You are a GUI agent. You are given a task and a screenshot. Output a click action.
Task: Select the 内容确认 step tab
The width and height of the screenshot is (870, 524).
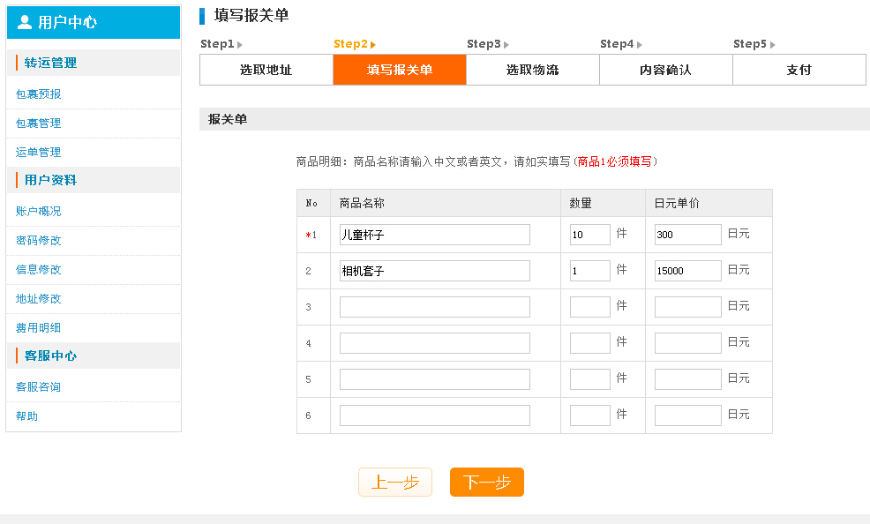click(665, 70)
